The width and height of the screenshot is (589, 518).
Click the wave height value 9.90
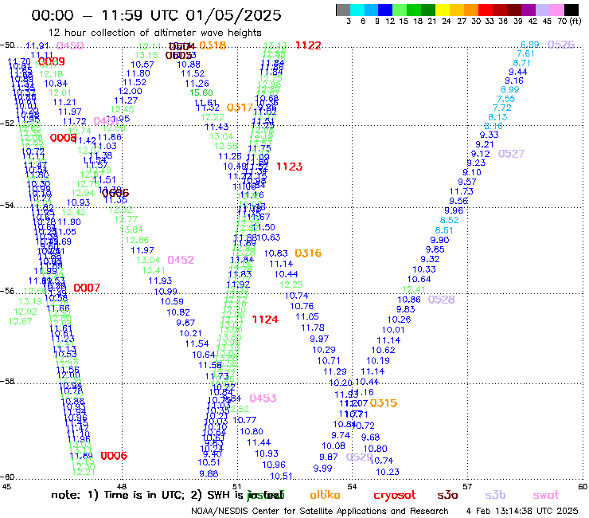click(x=439, y=240)
